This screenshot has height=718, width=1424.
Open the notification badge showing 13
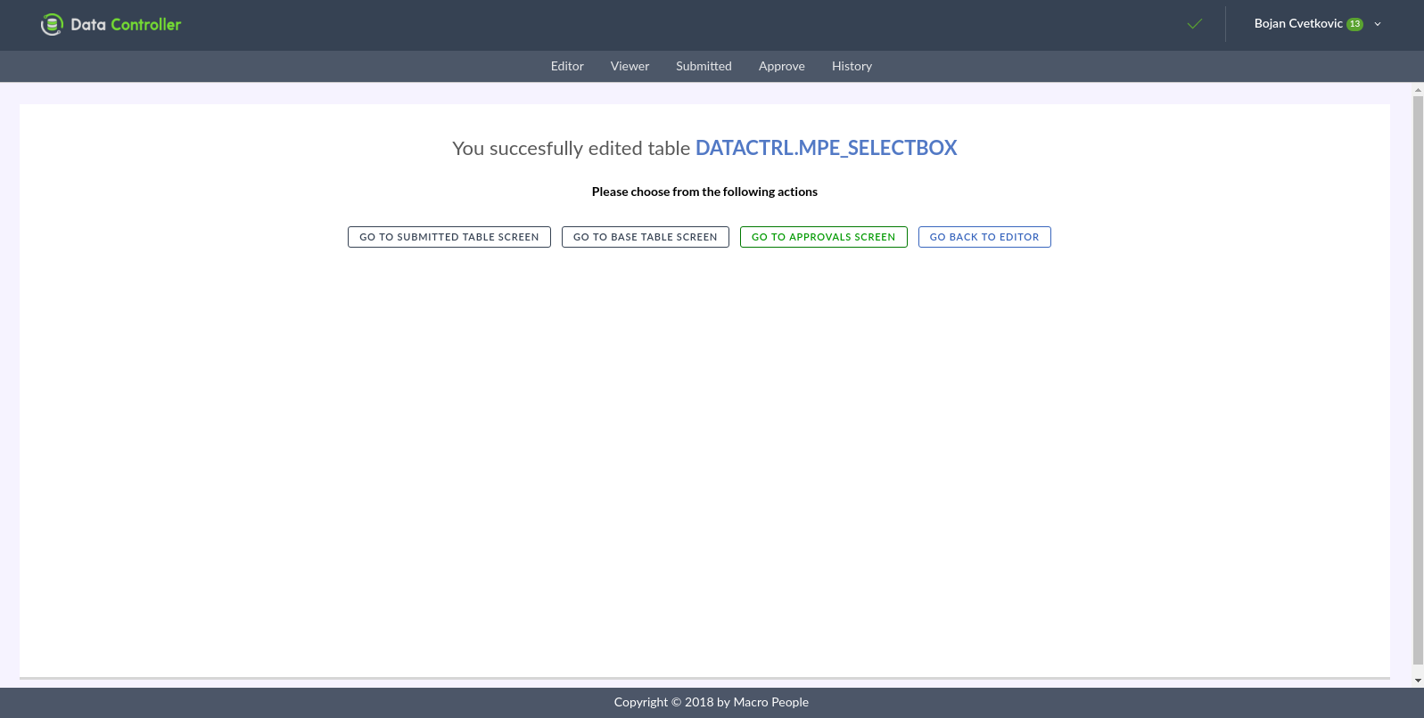tap(1354, 24)
